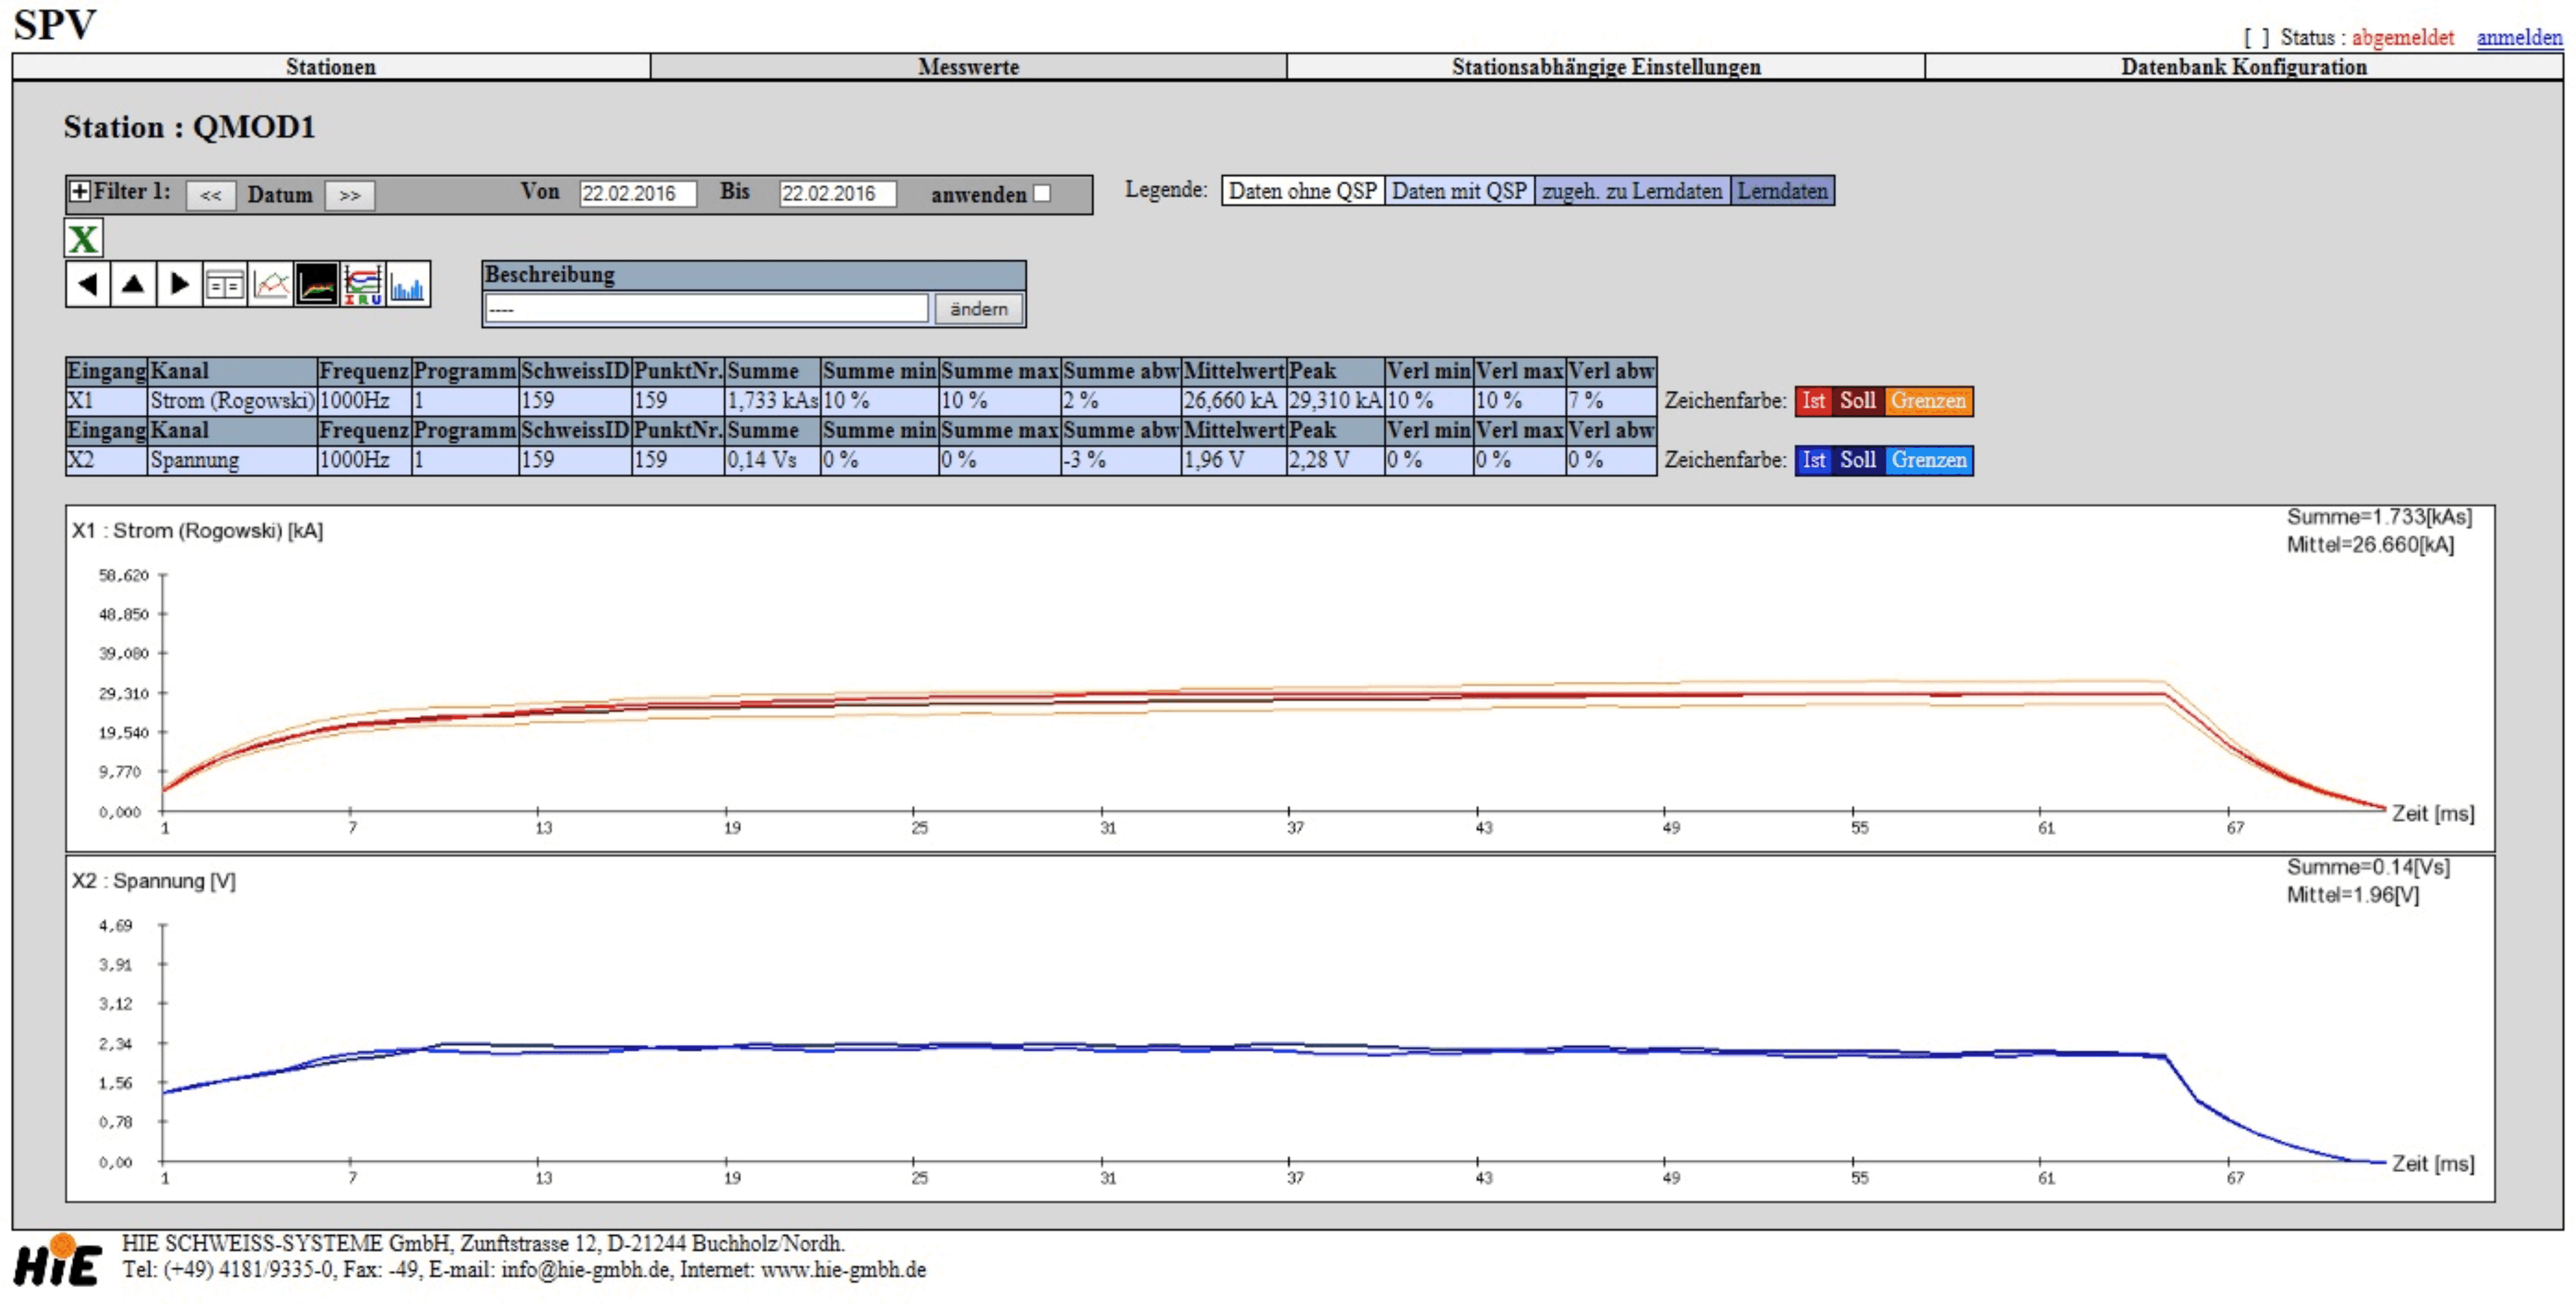
Task: Click legend entry zugeh. zu Lerndaten
Action: (1632, 191)
